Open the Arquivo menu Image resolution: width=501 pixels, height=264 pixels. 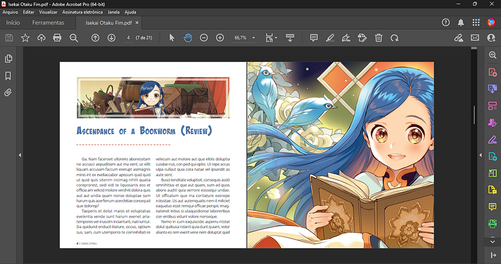pyautogui.click(x=10, y=12)
